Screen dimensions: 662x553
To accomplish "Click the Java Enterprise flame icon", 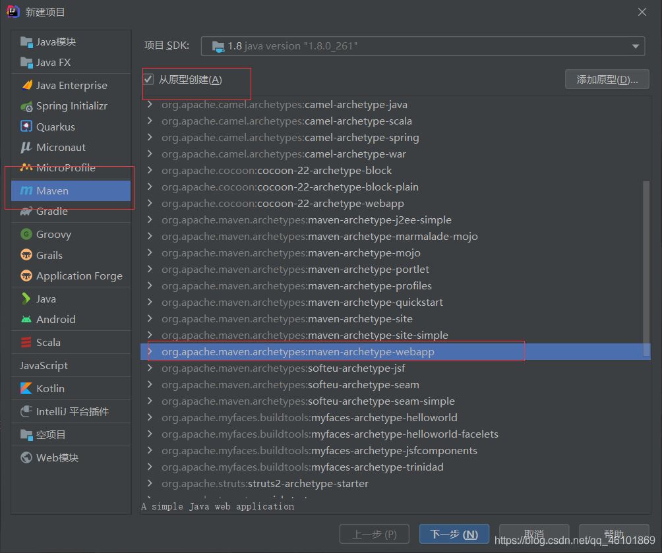I will (x=26, y=85).
